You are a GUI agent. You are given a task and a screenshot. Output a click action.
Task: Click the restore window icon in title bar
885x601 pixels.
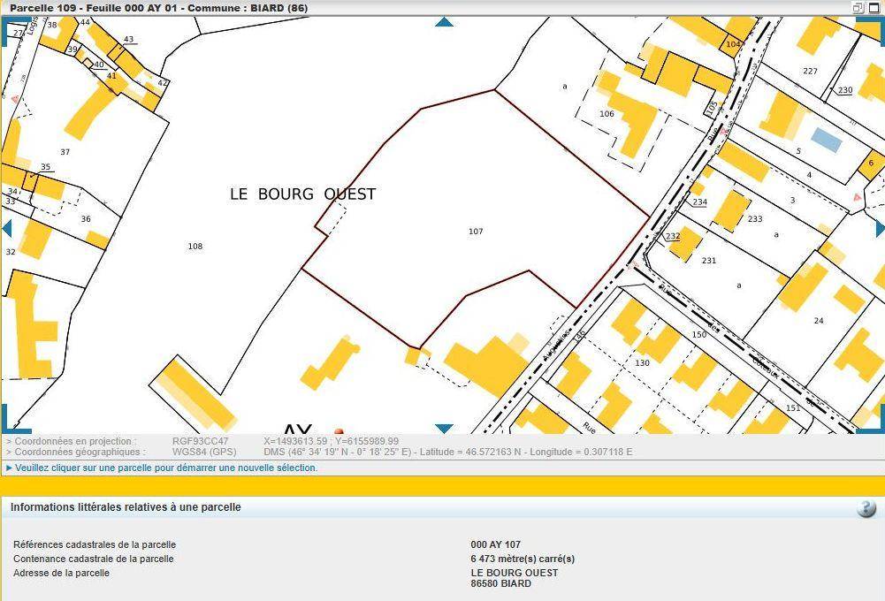858,8
